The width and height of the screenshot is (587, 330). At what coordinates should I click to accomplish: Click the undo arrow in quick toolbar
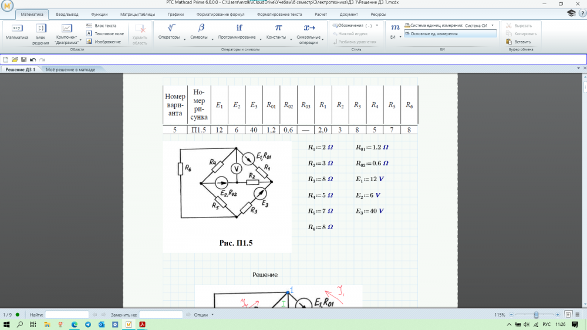33,60
